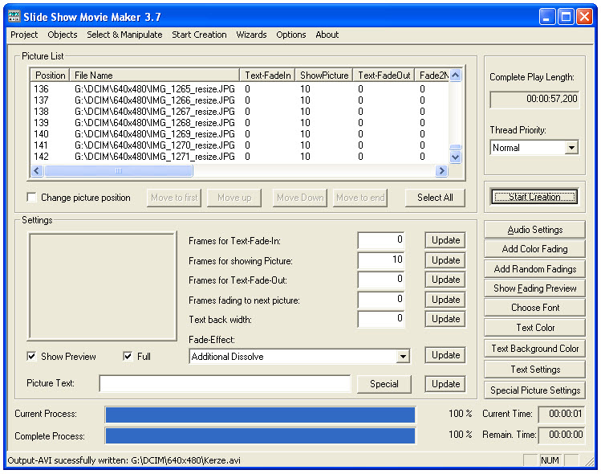The width and height of the screenshot is (601, 474).
Task: Click the picture list scroll up arrow
Action: [x=455, y=75]
